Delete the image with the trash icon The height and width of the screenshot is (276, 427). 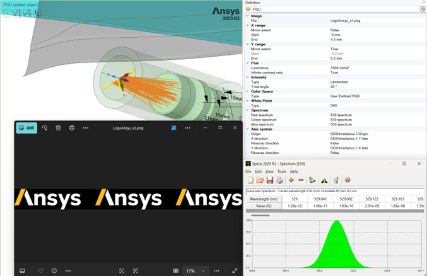click(x=58, y=128)
